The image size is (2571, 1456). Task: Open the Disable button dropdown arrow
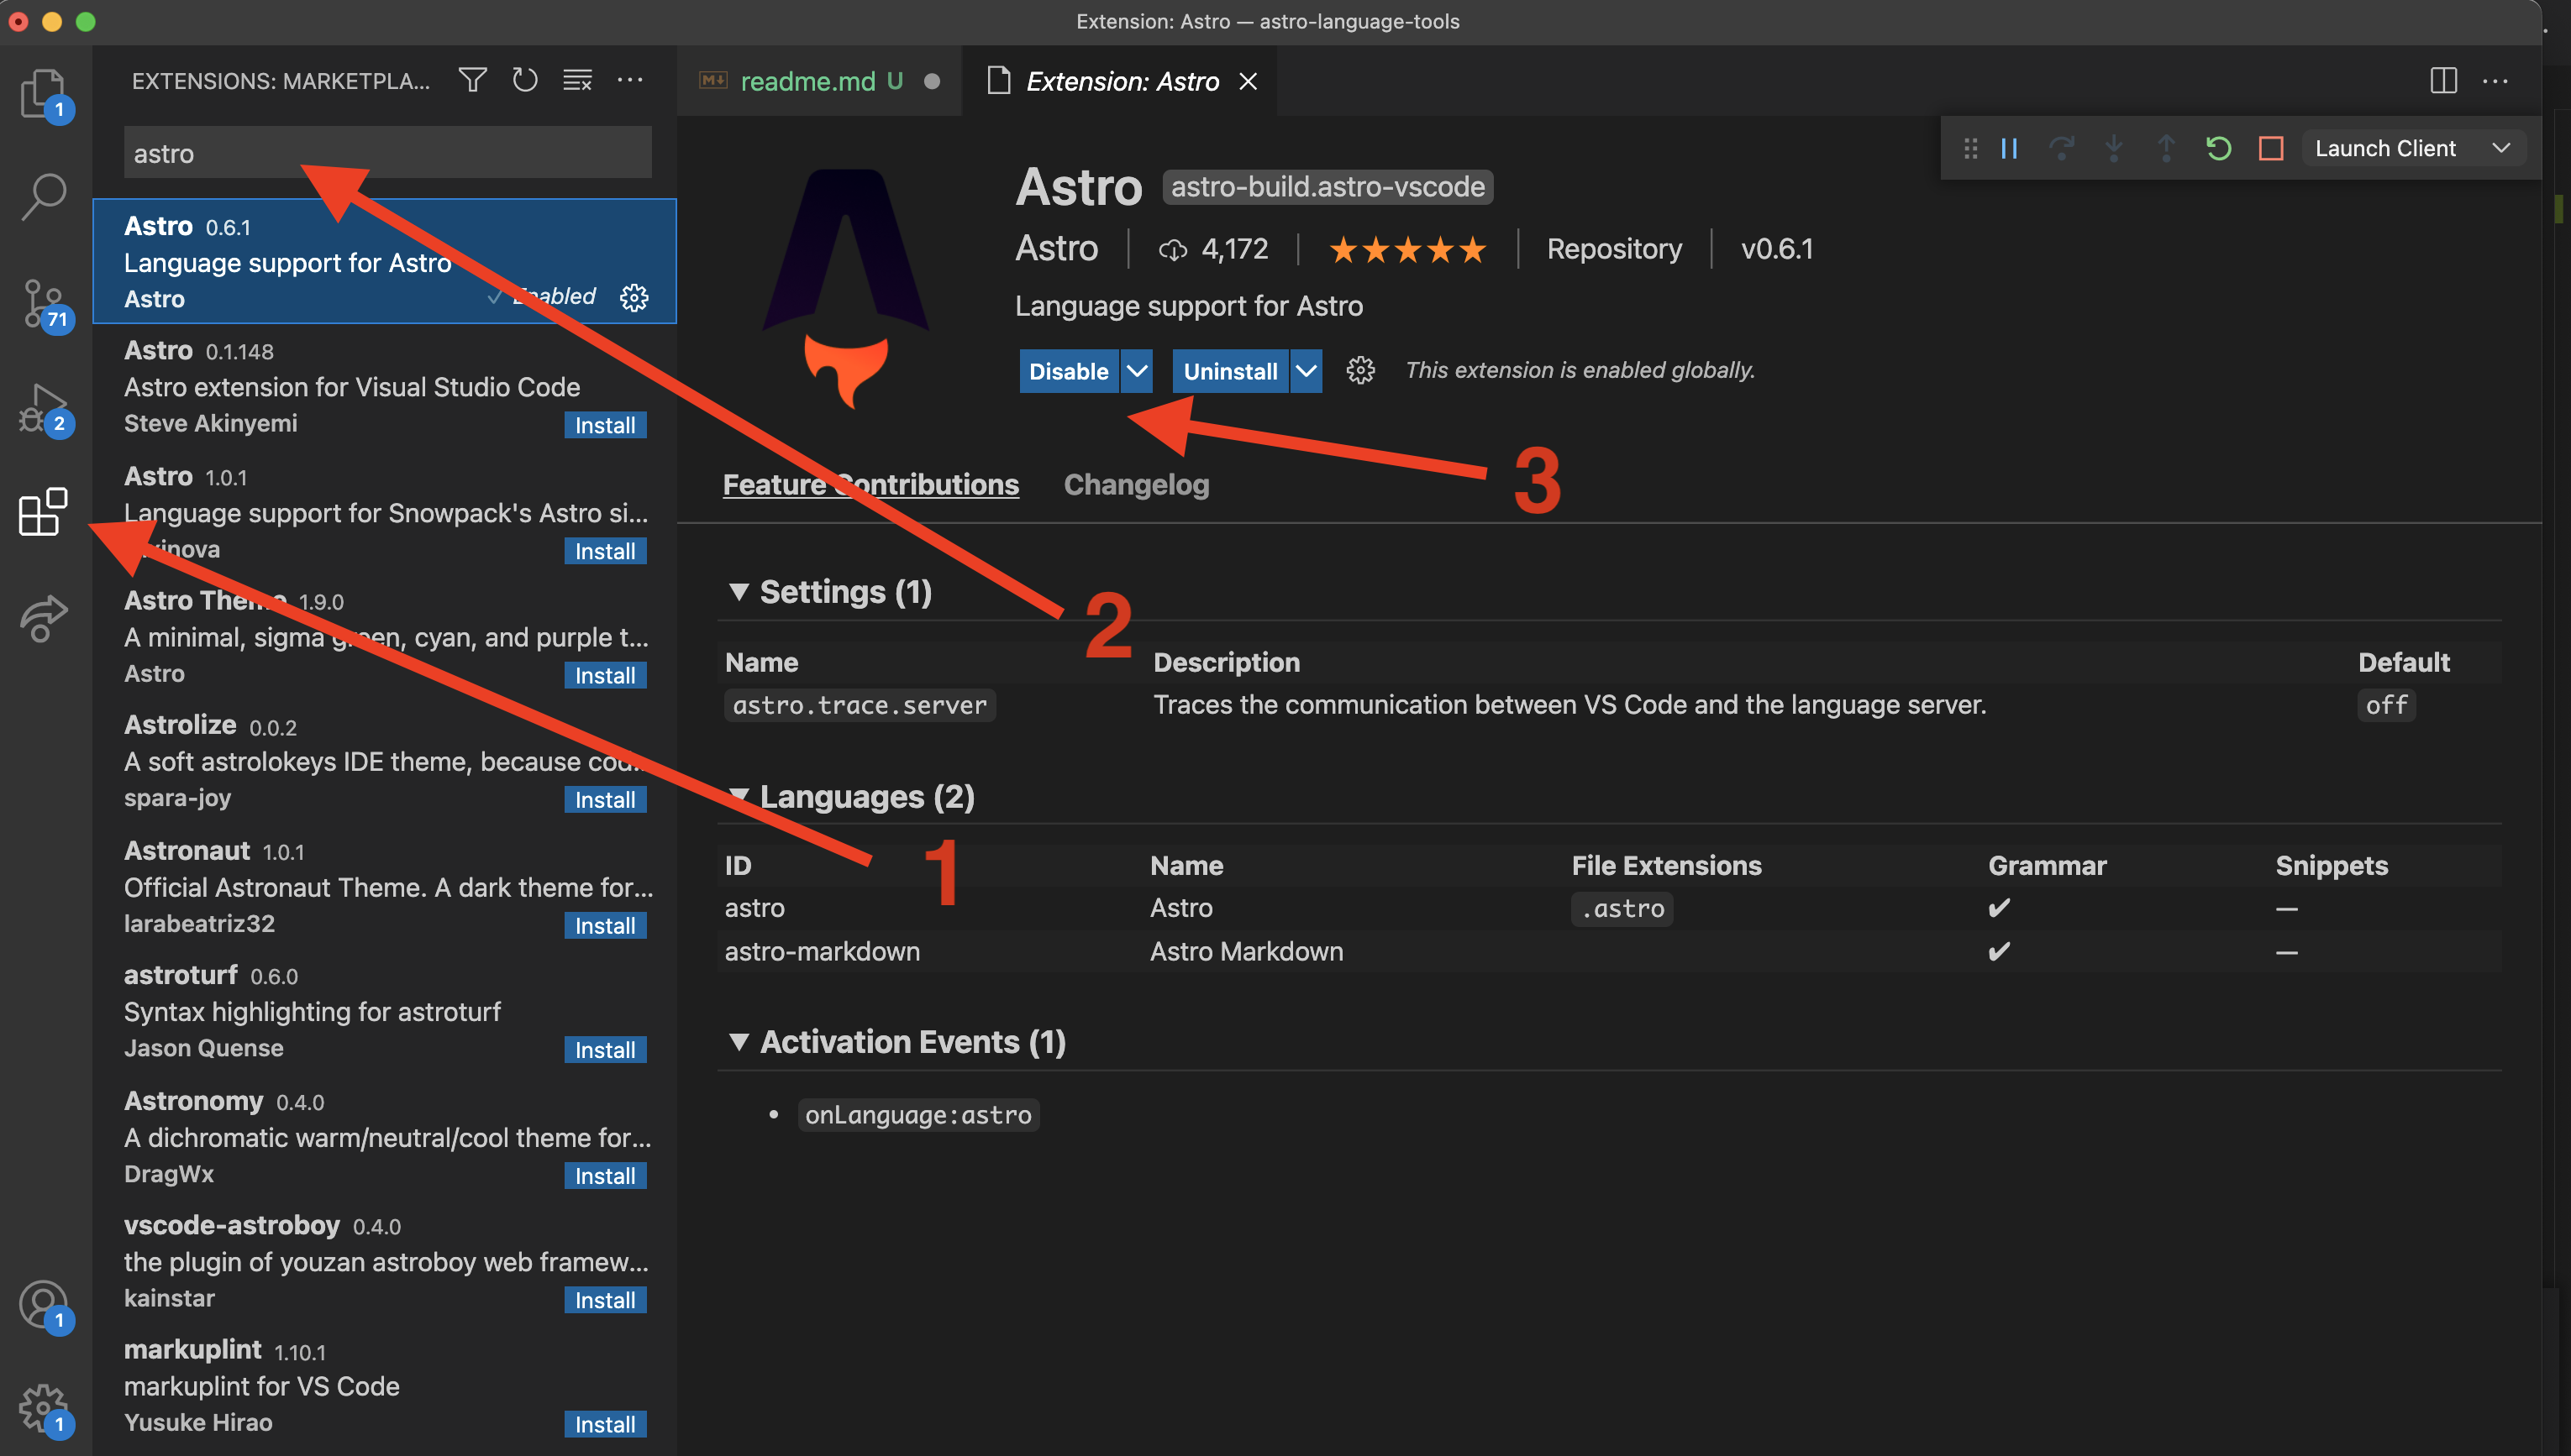pos(1137,371)
